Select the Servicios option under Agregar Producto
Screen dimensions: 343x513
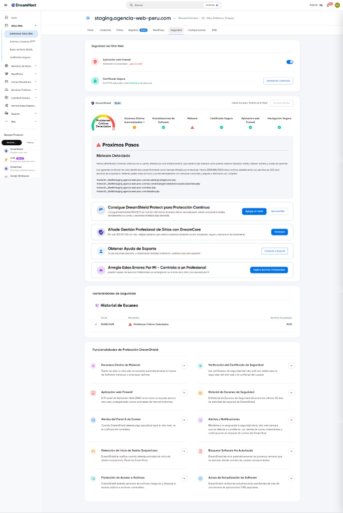tap(11, 143)
